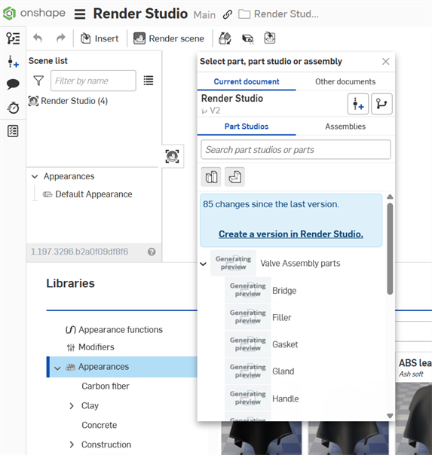This screenshot has height=455, width=432.
Task: Click the dialog scrollbar down arrow
Action: [x=390, y=416]
